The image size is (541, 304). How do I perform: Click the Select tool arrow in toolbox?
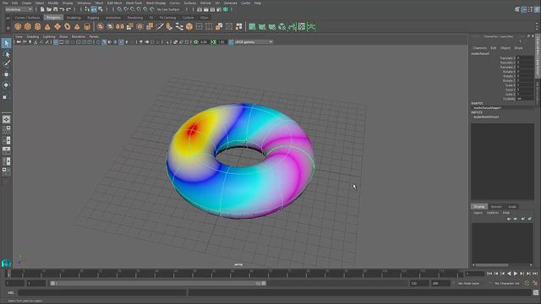[x=6, y=43]
